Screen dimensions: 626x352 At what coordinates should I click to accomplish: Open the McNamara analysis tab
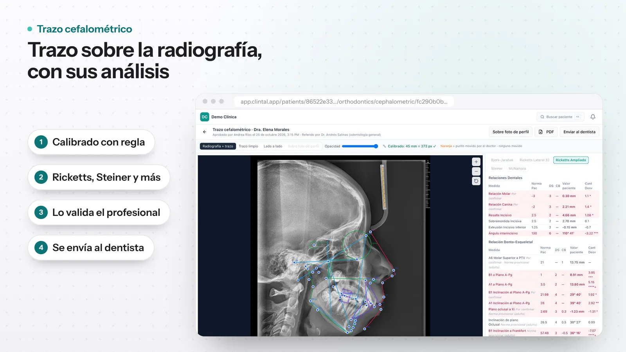(517, 169)
